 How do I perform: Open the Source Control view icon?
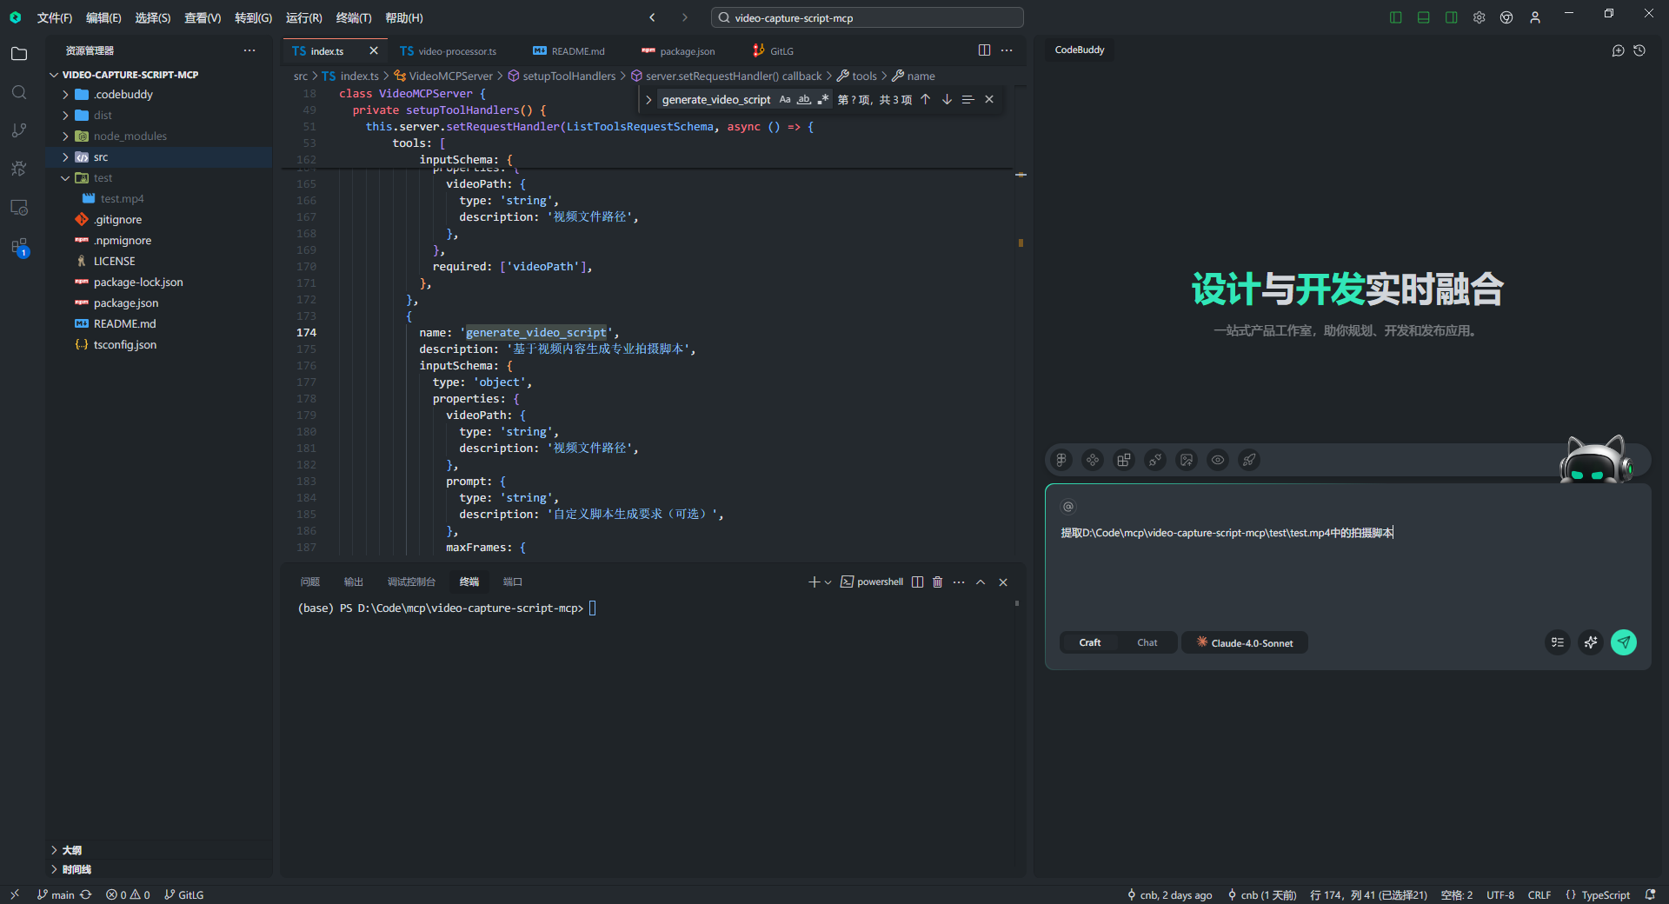pos(19,130)
